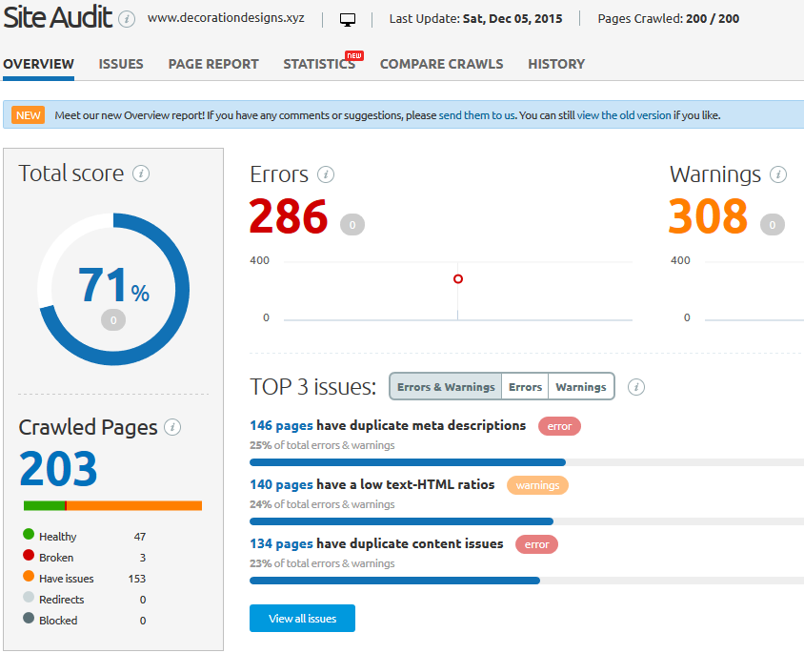Click the info icon beside Warnings heading

[x=778, y=174]
